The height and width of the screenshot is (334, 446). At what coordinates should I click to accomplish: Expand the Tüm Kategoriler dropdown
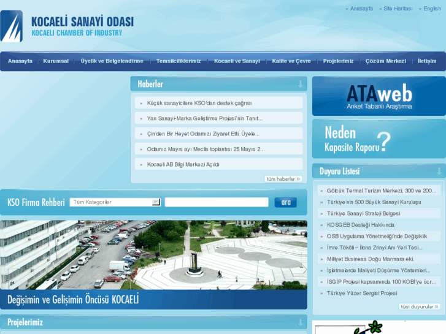pos(115,202)
